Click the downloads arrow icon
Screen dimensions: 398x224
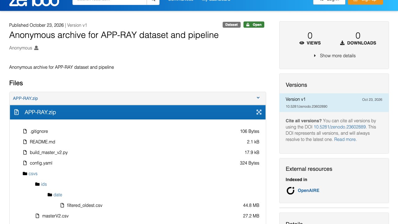342,43
